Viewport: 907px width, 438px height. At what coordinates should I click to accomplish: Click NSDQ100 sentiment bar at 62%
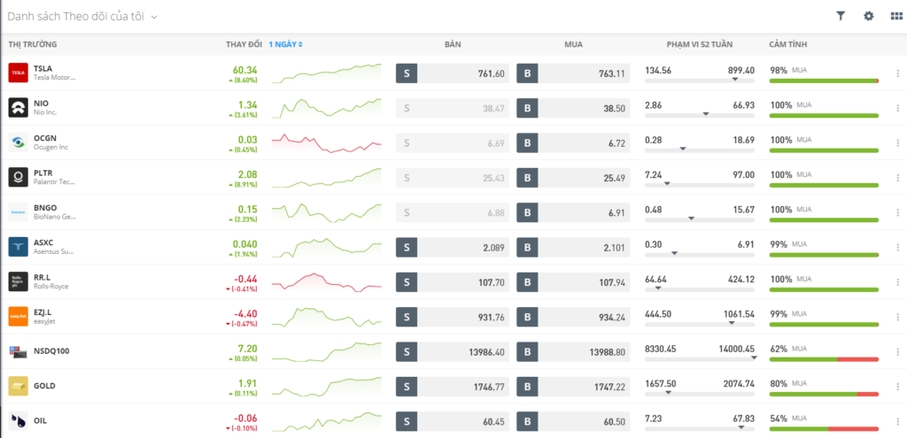[824, 359]
